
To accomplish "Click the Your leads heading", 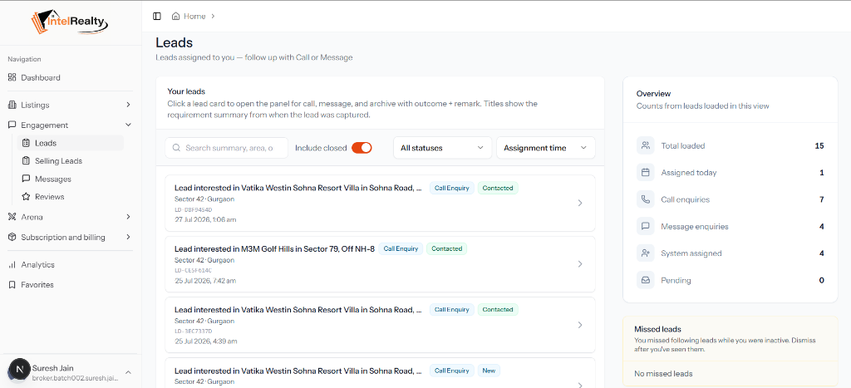I will click(x=186, y=91).
